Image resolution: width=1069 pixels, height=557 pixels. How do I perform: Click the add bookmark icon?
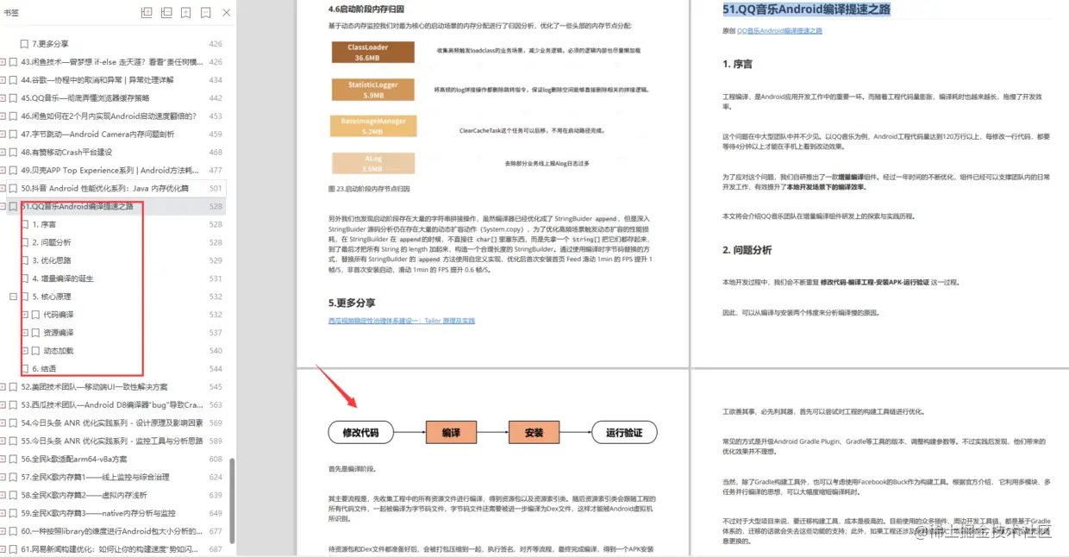pos(186,13)
